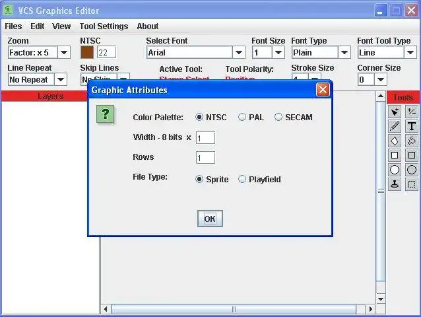This screenshot has width=421, height=317.
Task: Pick the dashed selection rectangle tool
Action: [x=412, y=184]
